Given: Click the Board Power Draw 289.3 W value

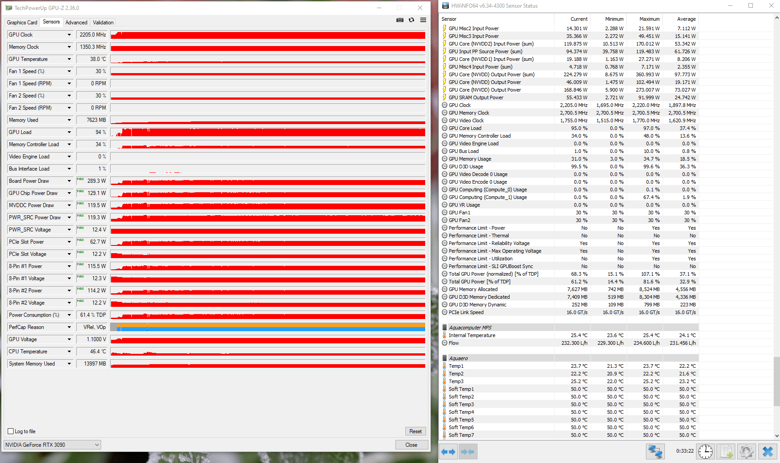Looking at the screenshot, I should click(92, 181).
